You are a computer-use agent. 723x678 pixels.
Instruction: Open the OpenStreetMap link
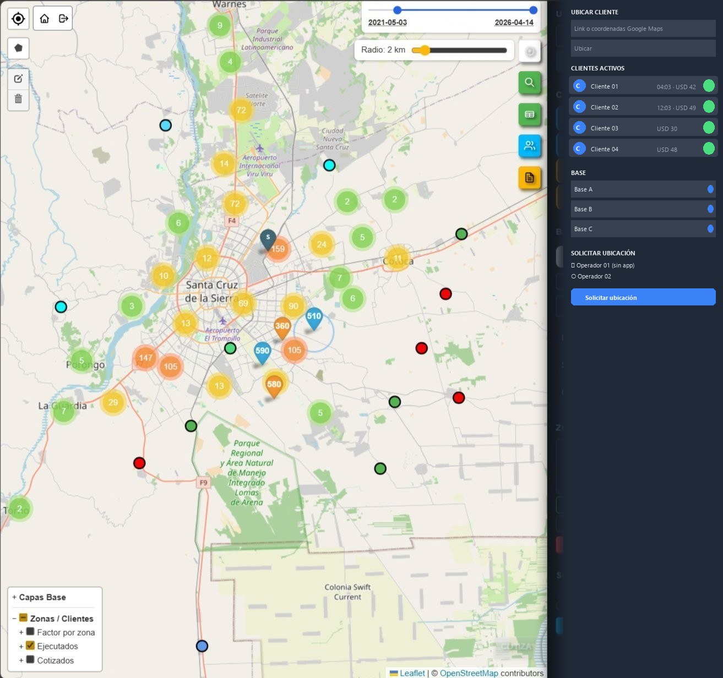tap(469, 673)
